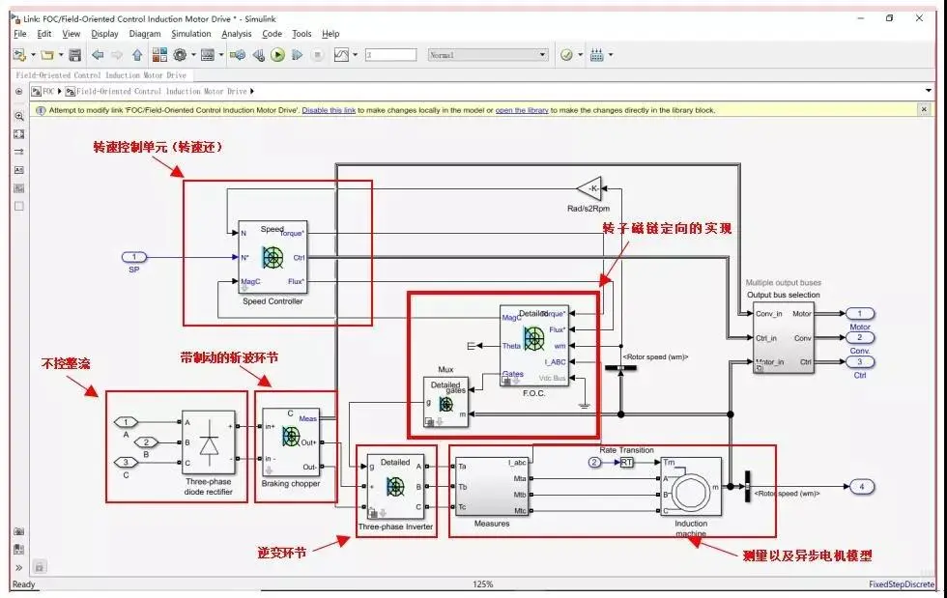This screenshot has width=947, height=598.
Task: Open the Library Browser icon
Action: [159, 55]
